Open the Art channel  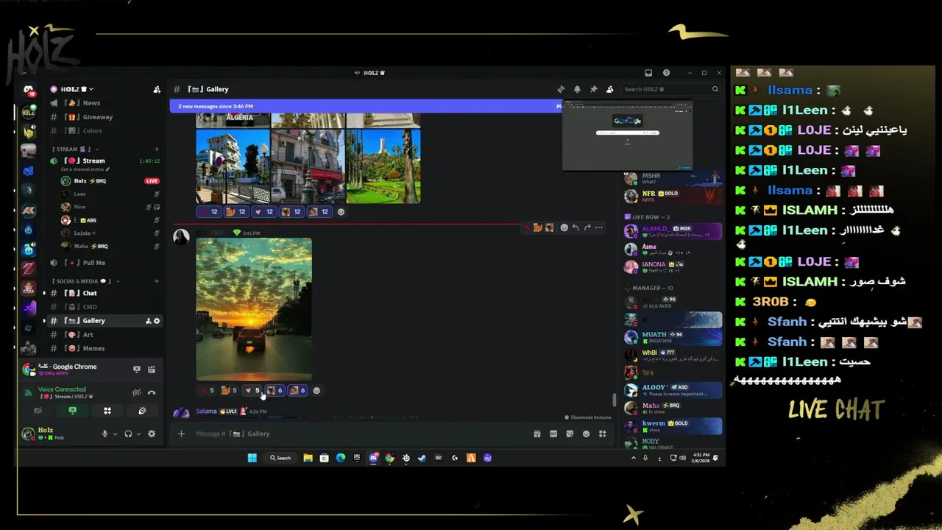(x=105, y=335)
